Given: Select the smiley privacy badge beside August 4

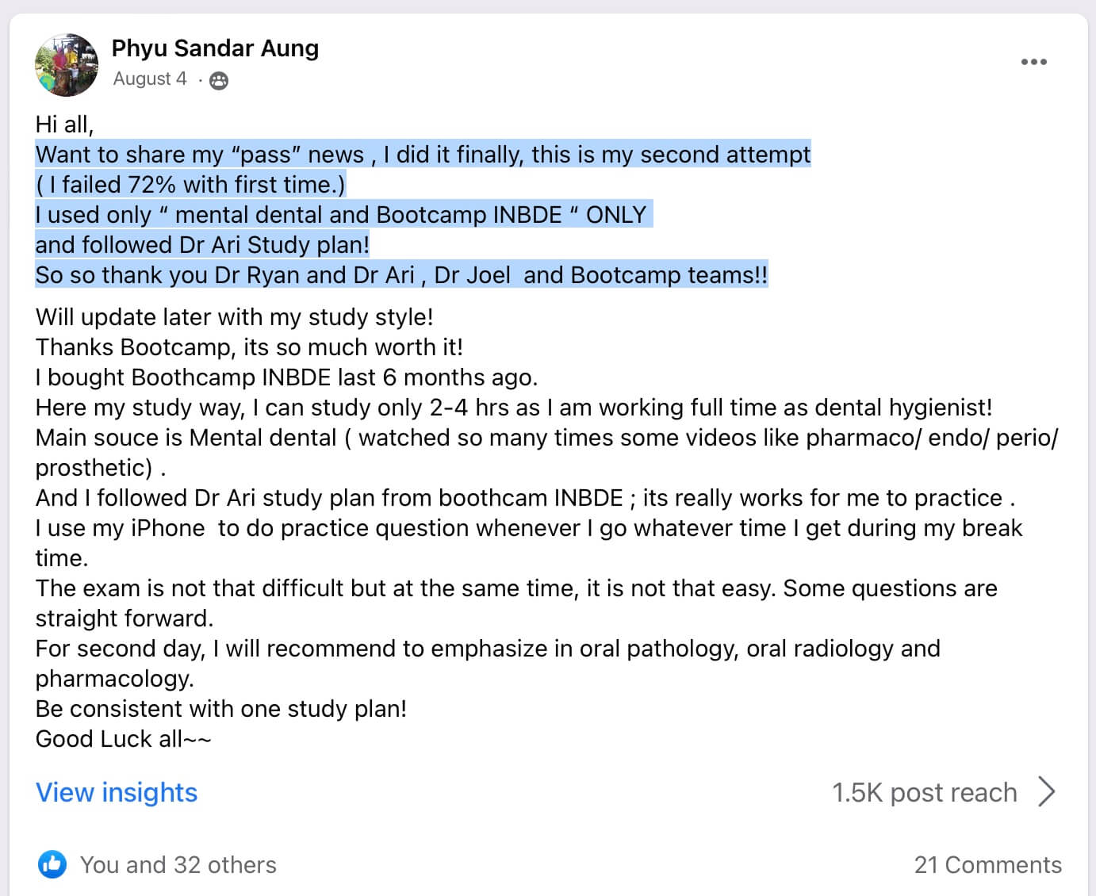Looking at the screenshot, I should click(218, 79).
